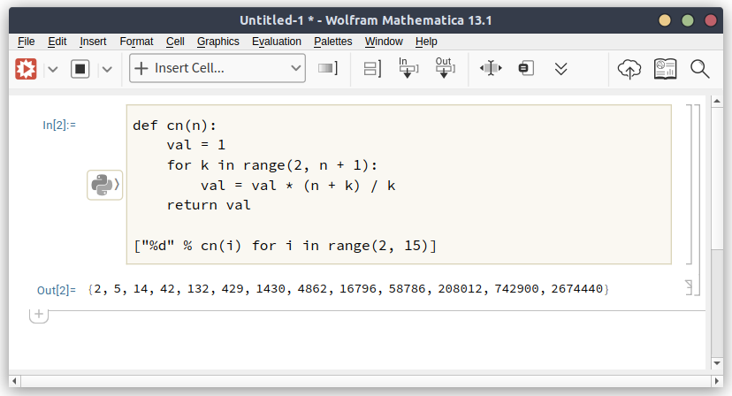Click the magnifying glass search icon
This screenshot has width=732, height=396.
coord(700,69)
